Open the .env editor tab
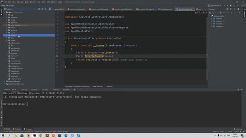 point(199,9)
